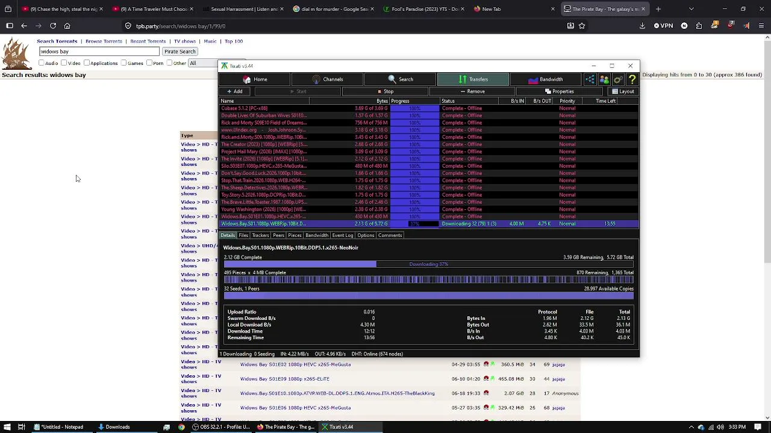
Task: Open the browser Extensions puzzle icon
Action: 699,26
